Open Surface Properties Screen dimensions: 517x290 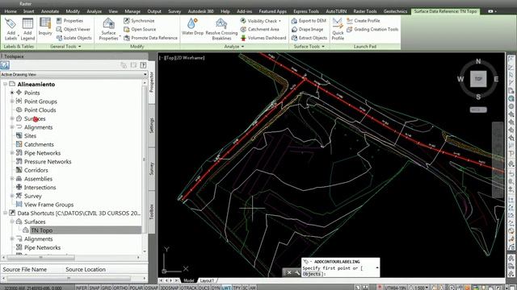click(x=108, y=29)
